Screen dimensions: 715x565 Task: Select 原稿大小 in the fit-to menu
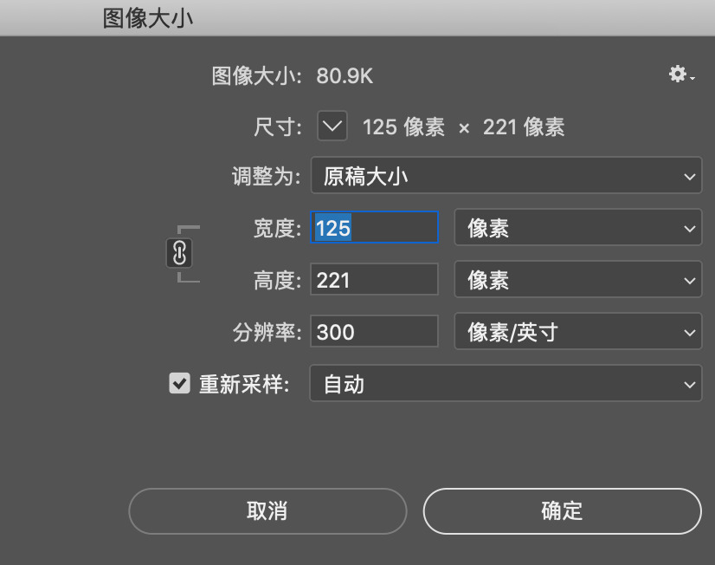506,175
